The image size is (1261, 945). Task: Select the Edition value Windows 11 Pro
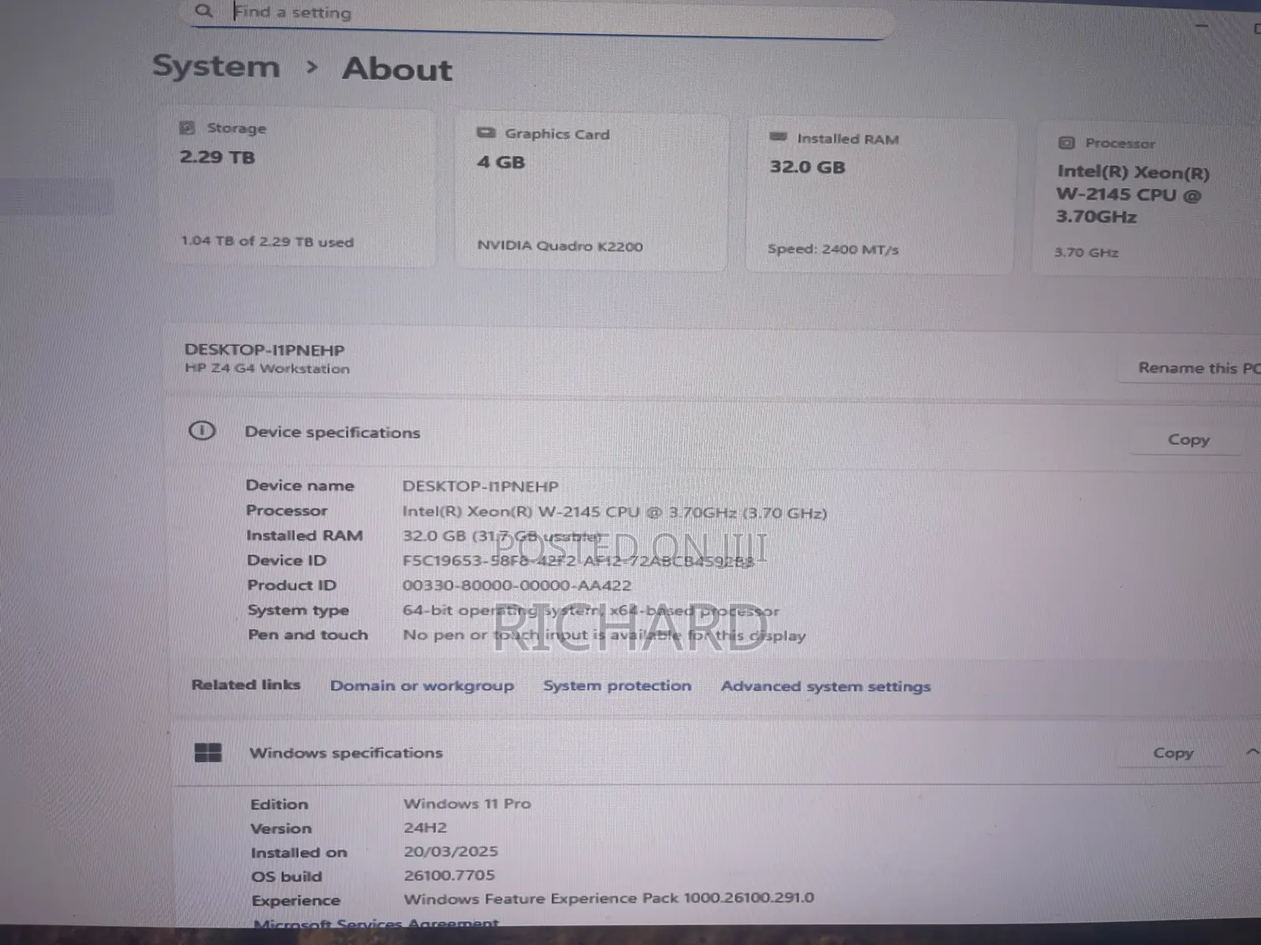pos(467,804)
